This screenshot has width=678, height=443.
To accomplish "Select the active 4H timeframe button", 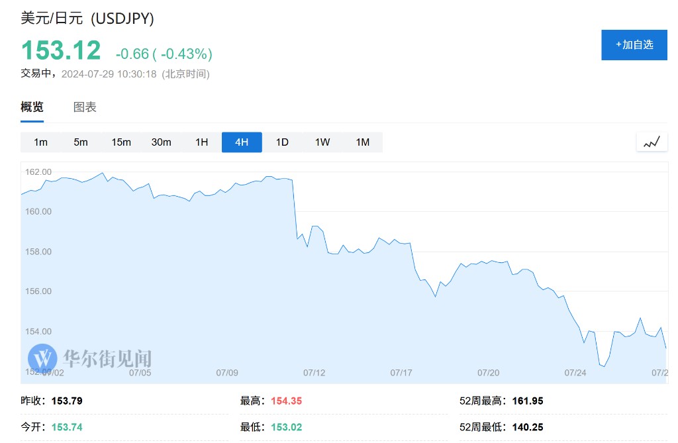I will point(242,142).
